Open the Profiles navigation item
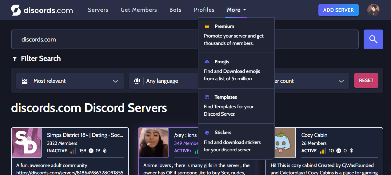The width and height of the screenshot is (391, 175). pos(204,10)
